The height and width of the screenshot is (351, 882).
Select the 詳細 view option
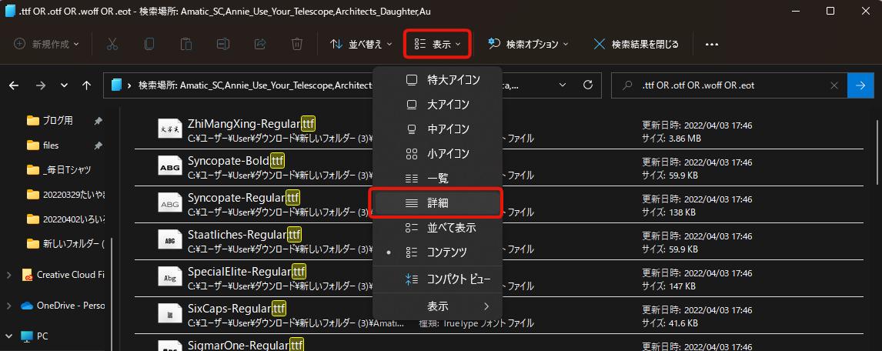(x=436, y=203)
